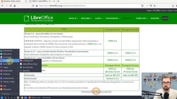Image resolution: width=177 pixels, height=99 pixels.
Task: Open the Firefox downloads arrow icon
Action: [173, 6]
